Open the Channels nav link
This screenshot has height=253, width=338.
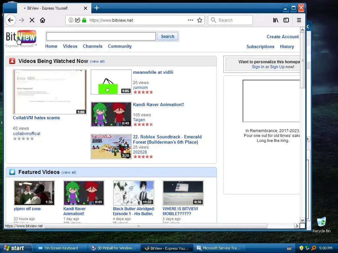[x=92, y=46]
